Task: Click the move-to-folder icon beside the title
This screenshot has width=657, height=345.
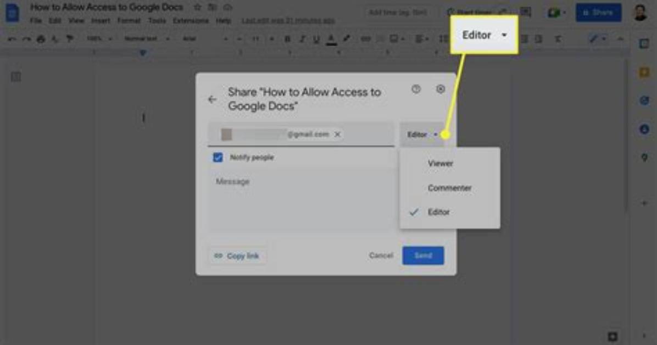Action: (x=213, y=7)
